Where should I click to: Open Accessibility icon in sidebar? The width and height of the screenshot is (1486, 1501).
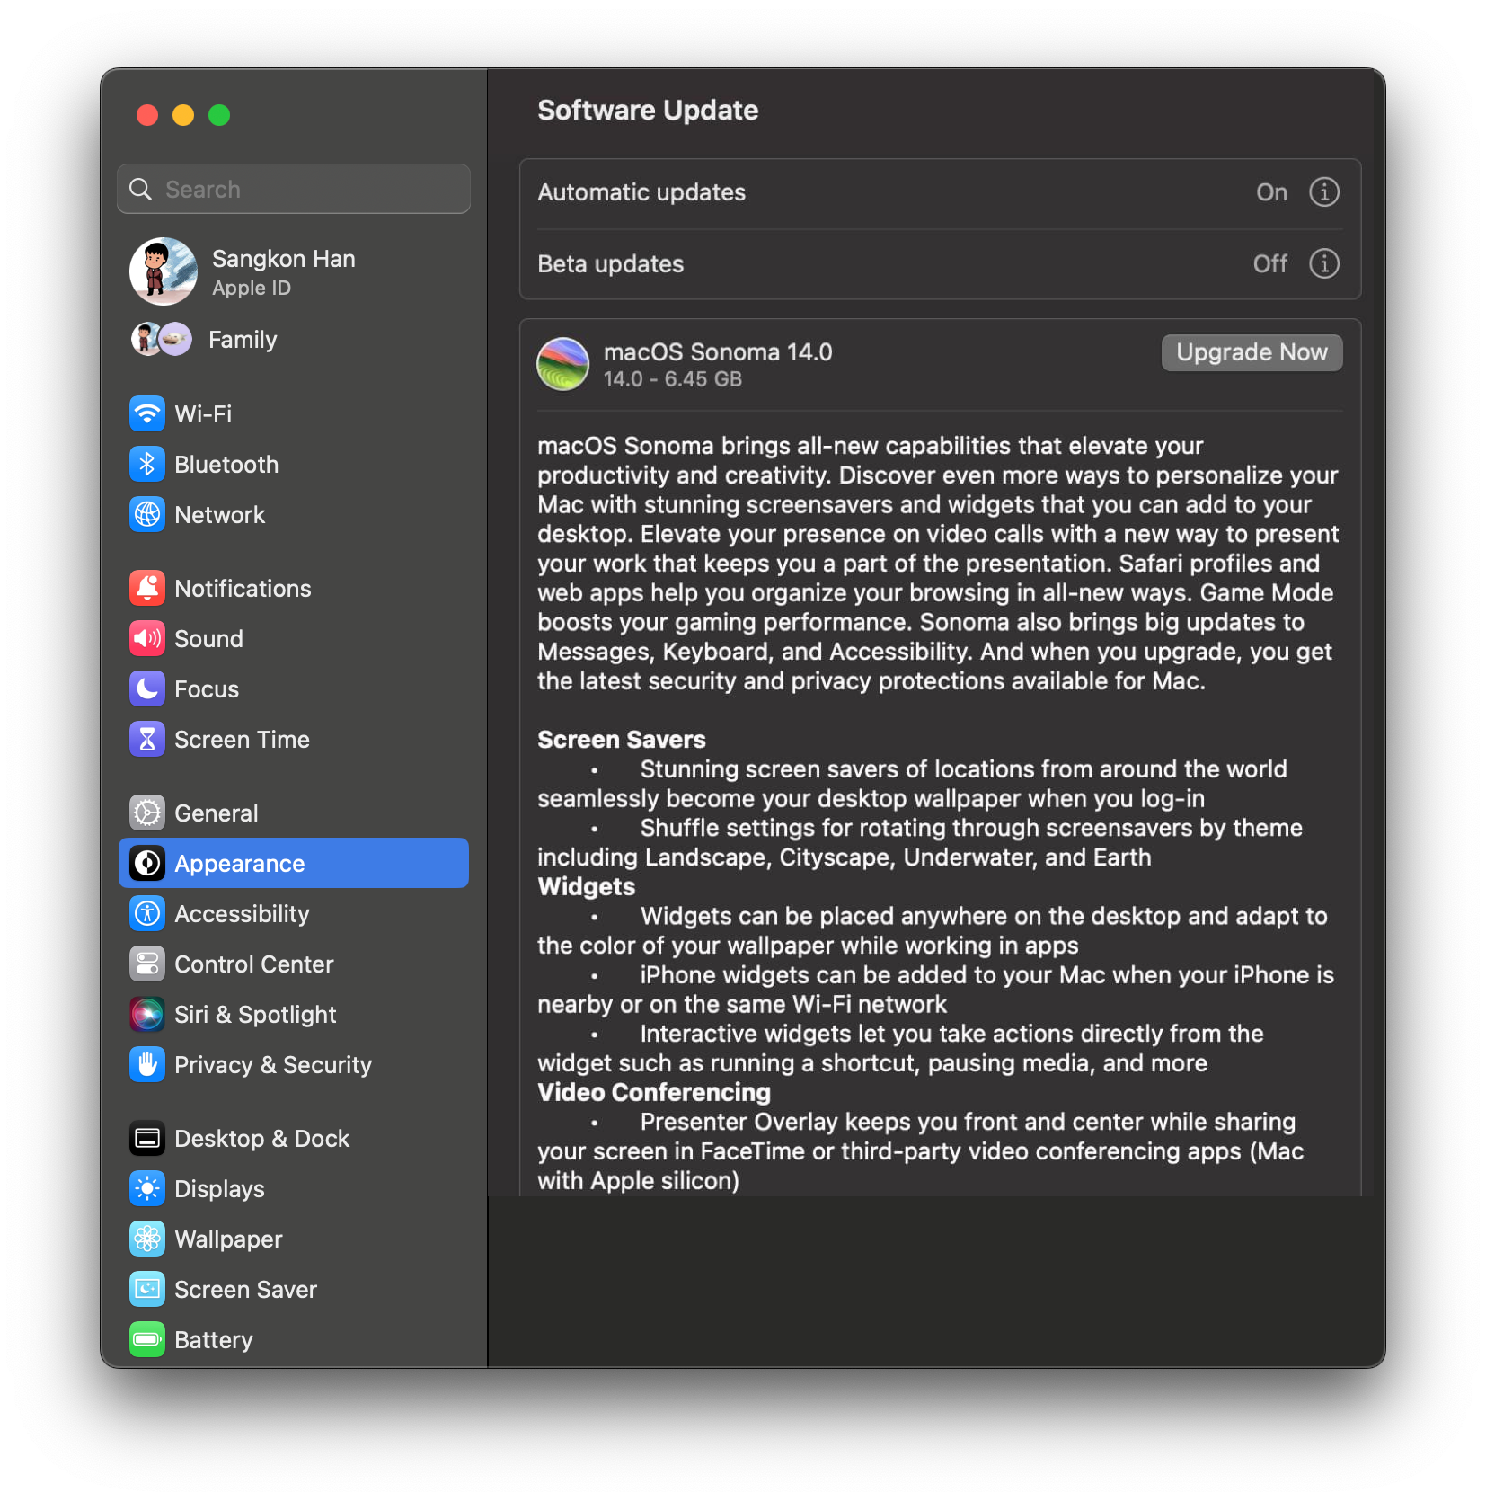point(147,913)
